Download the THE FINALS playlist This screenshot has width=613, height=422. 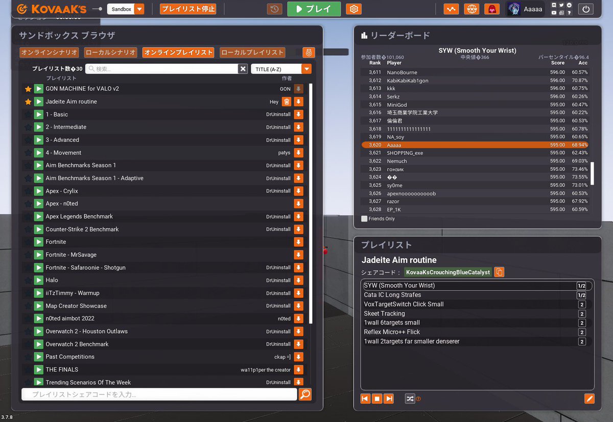(x=299, y=369)
